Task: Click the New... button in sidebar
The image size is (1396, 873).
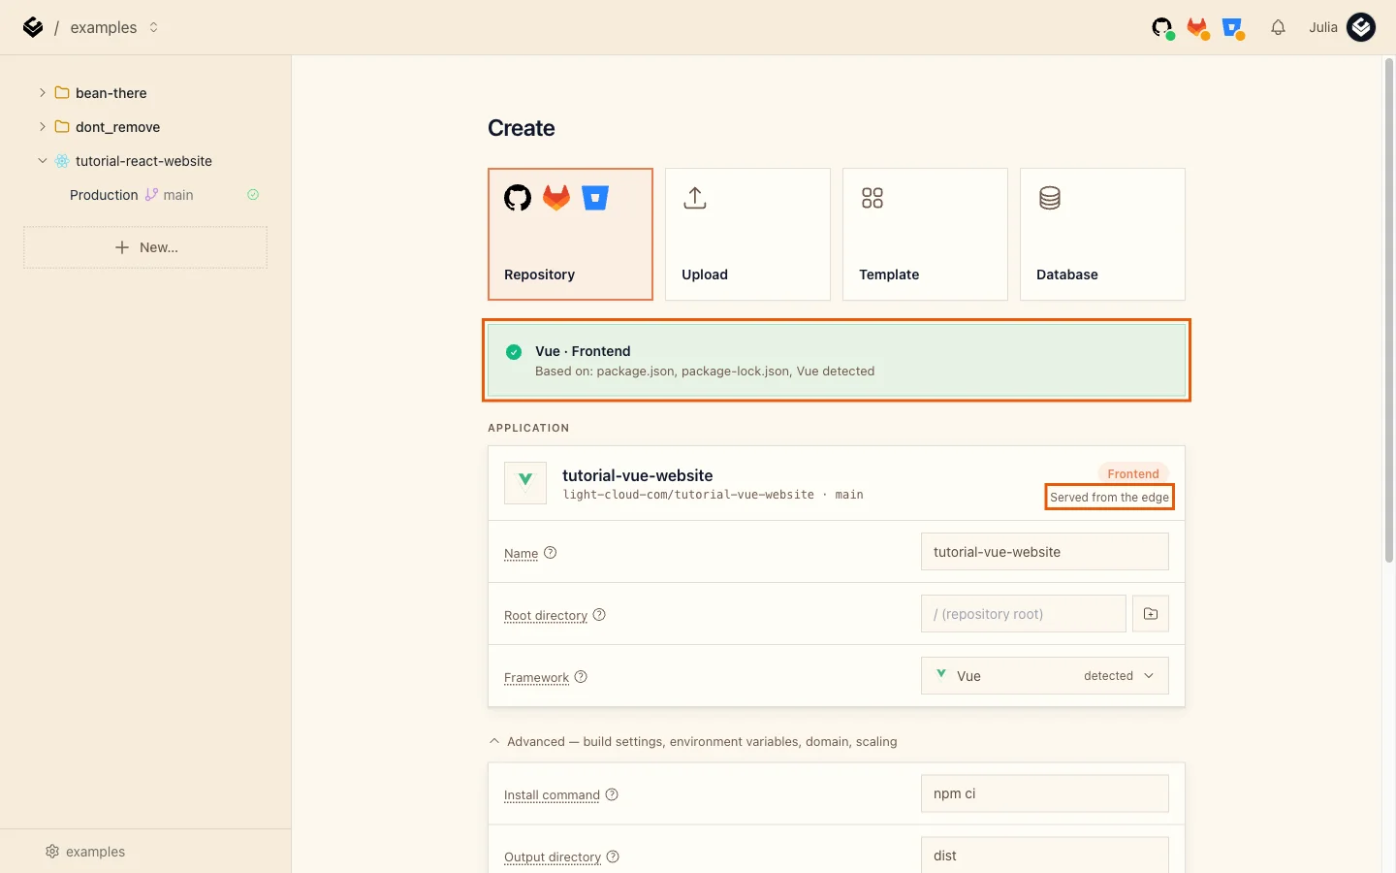Action: [145, 247]
